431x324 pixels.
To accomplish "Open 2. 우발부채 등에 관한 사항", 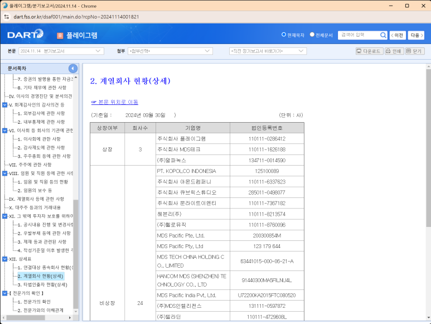I will click(44, 233).
